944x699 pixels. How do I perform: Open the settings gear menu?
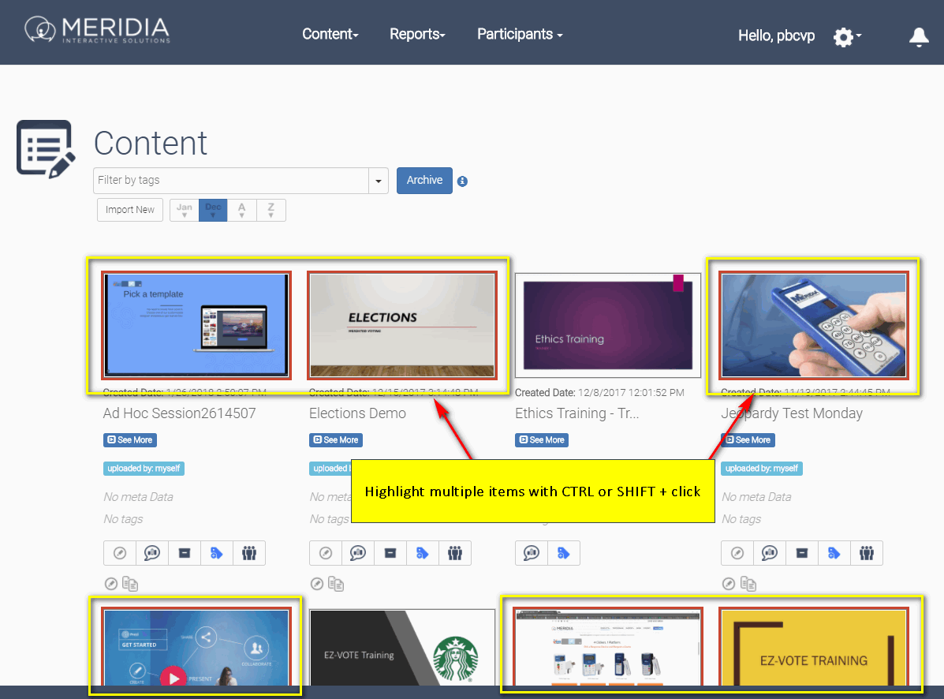[845, 36]
